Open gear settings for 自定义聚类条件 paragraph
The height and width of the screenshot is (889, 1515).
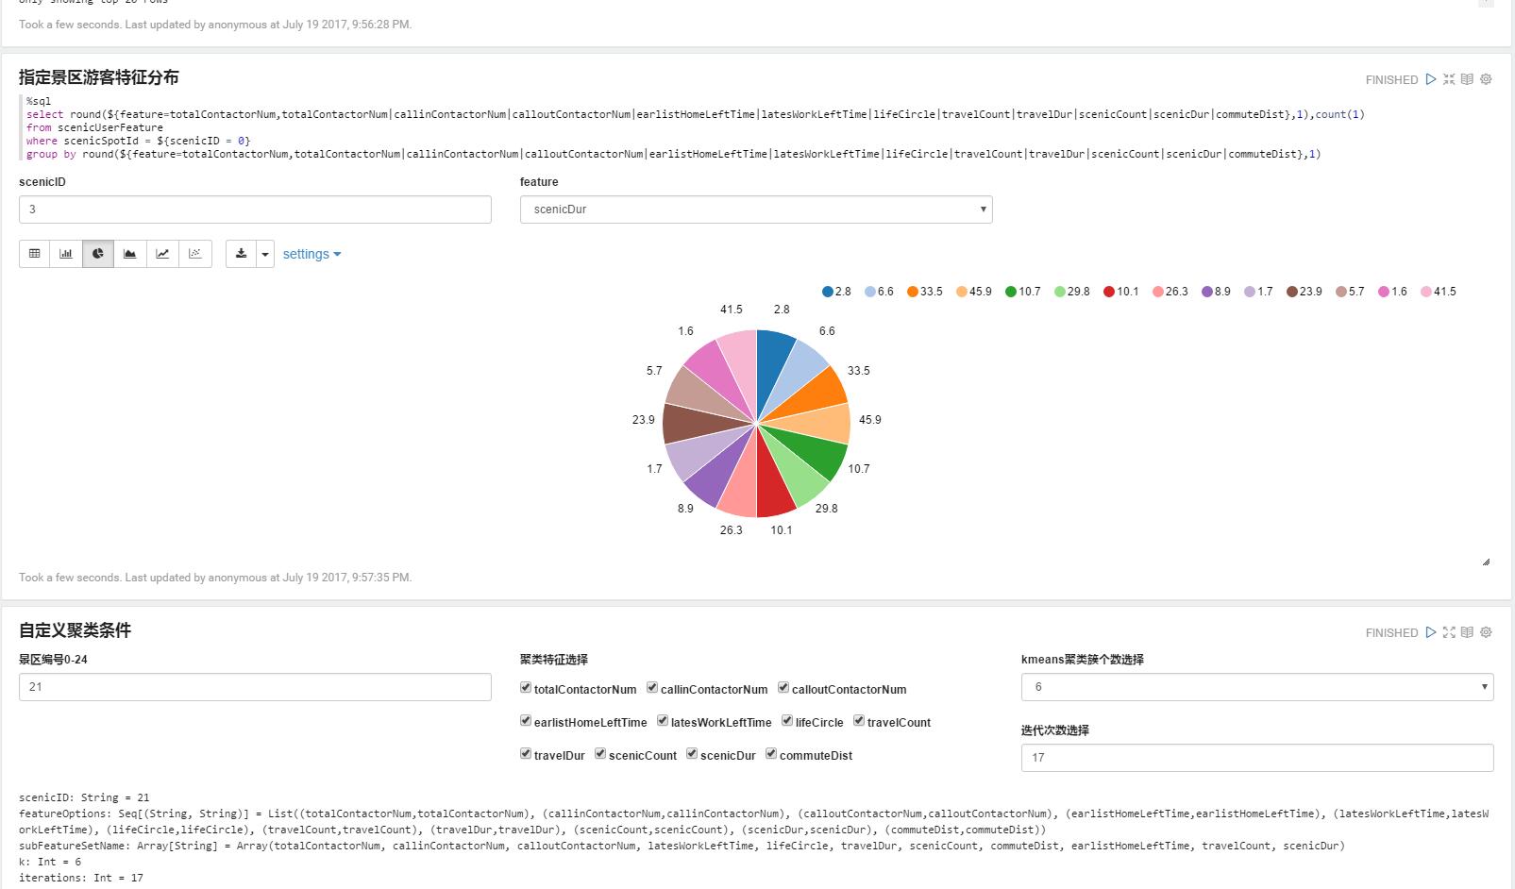pos(1486,632)
